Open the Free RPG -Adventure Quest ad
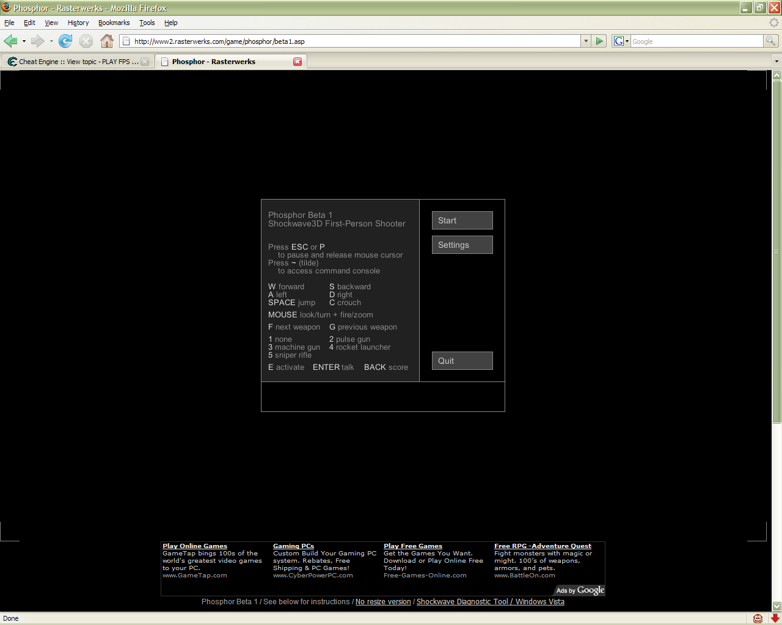782x625 pixels. pyautogui.click(x=543, y=546)
